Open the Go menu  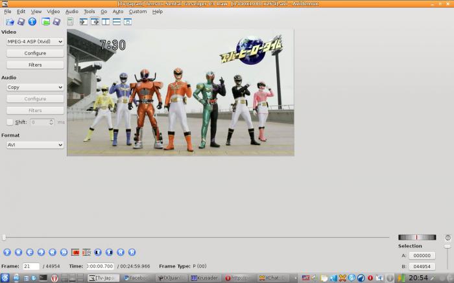(104, 12)
